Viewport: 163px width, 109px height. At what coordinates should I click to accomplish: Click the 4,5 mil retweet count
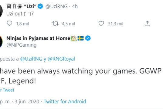[x=68, y=24]
